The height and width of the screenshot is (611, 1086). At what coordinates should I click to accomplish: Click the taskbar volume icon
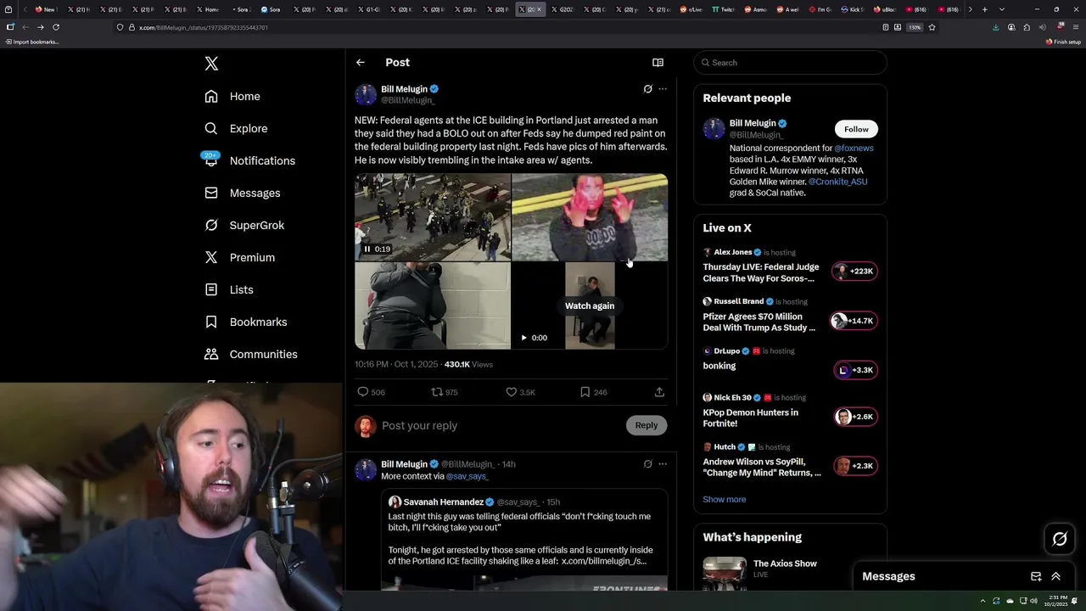1033,601
